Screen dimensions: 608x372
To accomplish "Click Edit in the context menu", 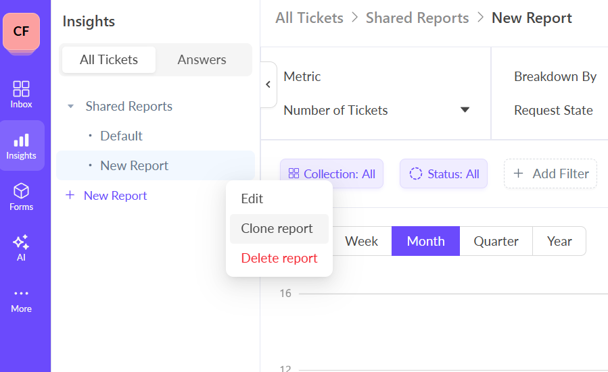I will (x=252, y=198).
